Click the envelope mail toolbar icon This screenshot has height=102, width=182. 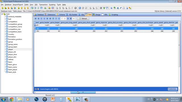tap(124, 8)
